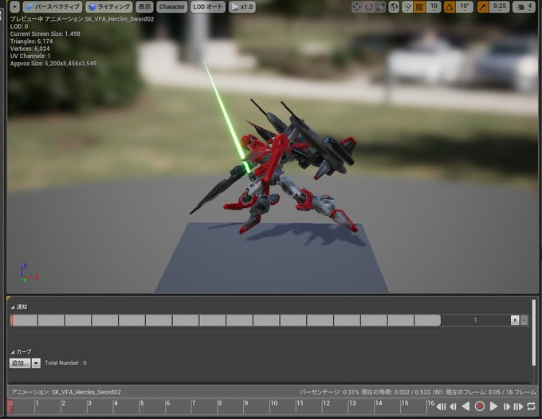Viewport: 542px width, 419px height.
Task: Click the notify panel vertical scrollbar
Action: (x=534, y=332)
